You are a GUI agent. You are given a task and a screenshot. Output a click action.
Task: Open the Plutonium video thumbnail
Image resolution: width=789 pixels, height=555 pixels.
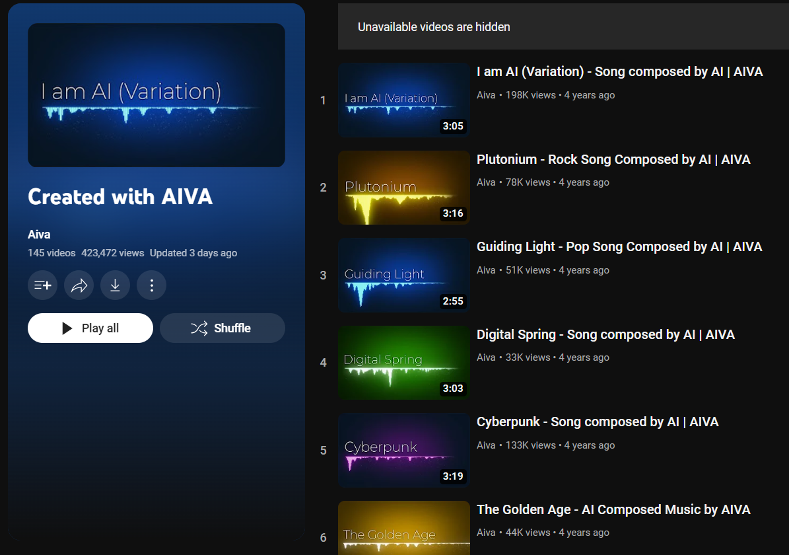pos(403,188)
